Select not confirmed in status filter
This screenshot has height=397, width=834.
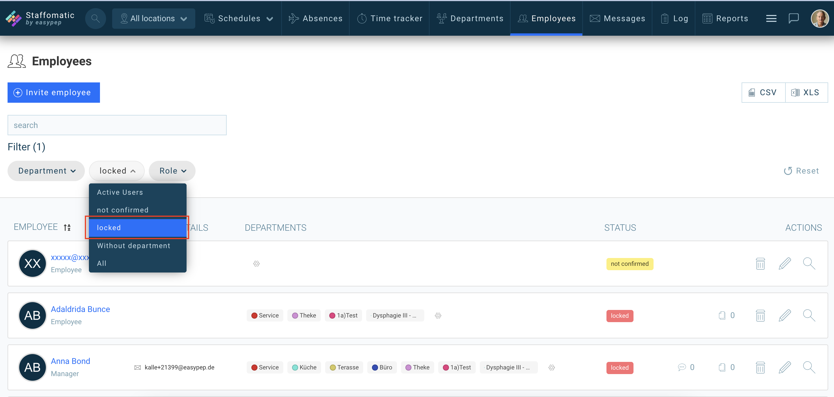pos(138,210)
